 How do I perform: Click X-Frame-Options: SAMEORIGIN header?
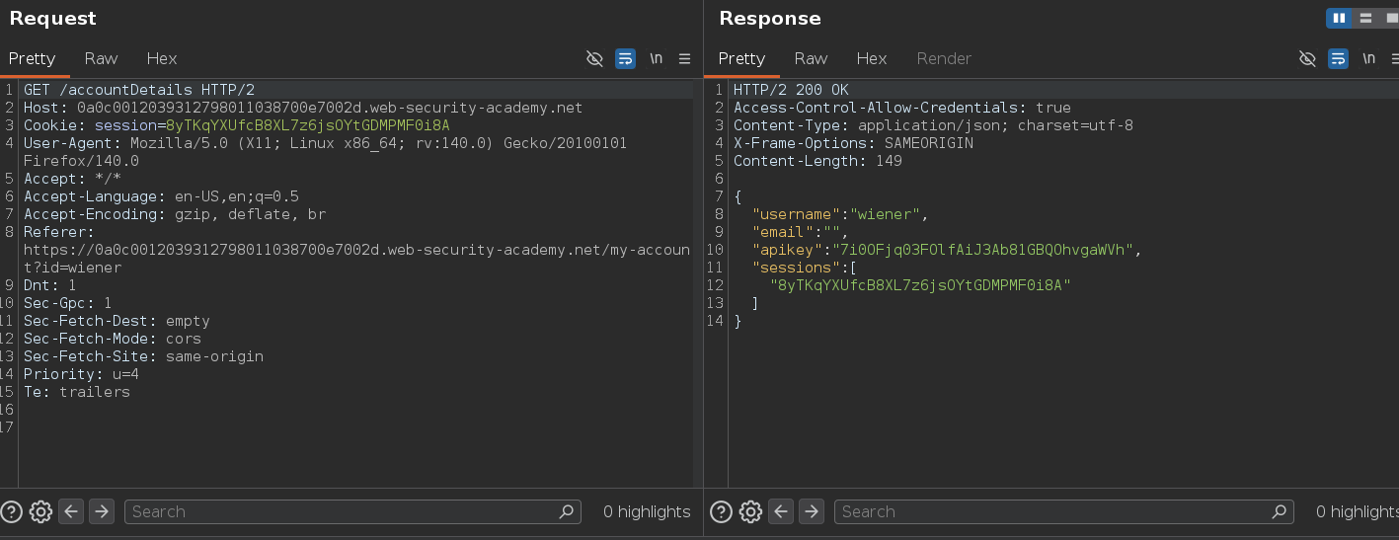pos(853,143)
